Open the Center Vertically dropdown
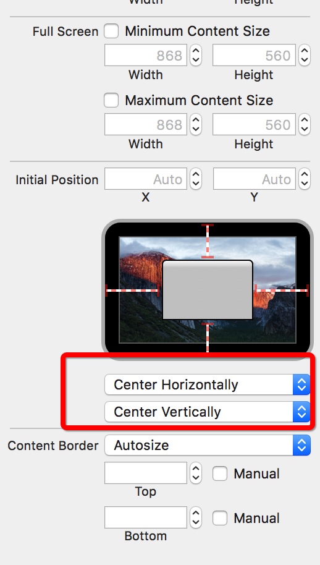Screen dimensions: 320x565 pyautogui.click(x=208, y=412)
